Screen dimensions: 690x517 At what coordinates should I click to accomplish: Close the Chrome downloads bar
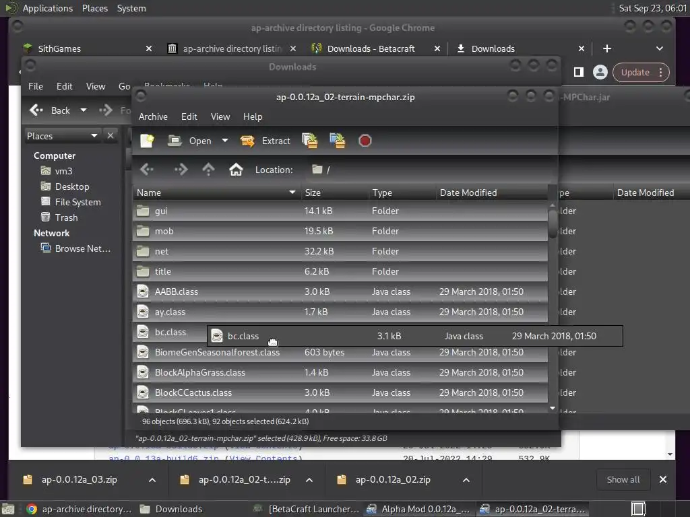(663, 479)
